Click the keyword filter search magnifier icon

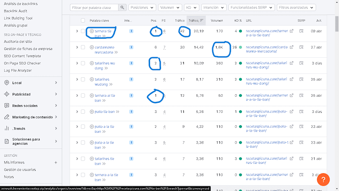(122, 8)
